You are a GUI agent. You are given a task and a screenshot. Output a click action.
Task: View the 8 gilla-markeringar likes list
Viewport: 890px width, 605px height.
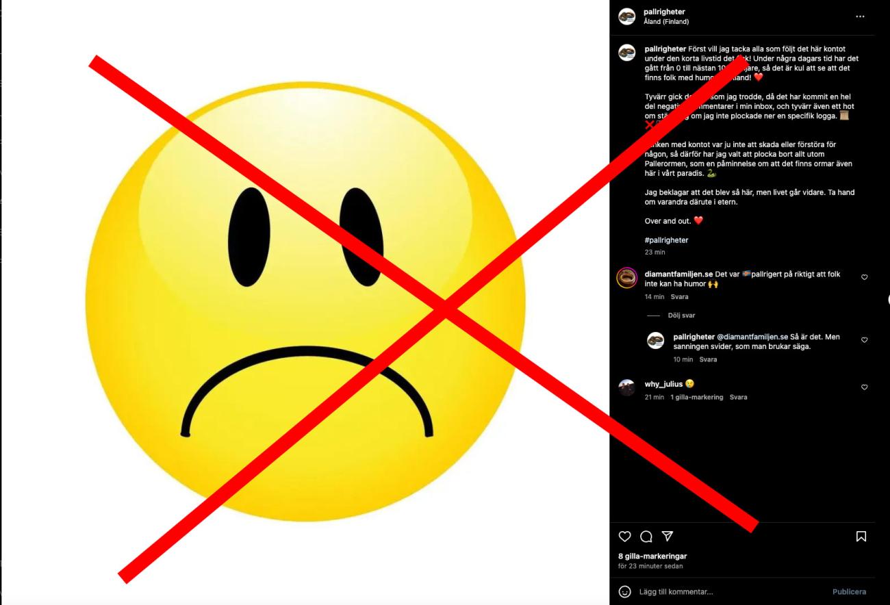point(652,556)
